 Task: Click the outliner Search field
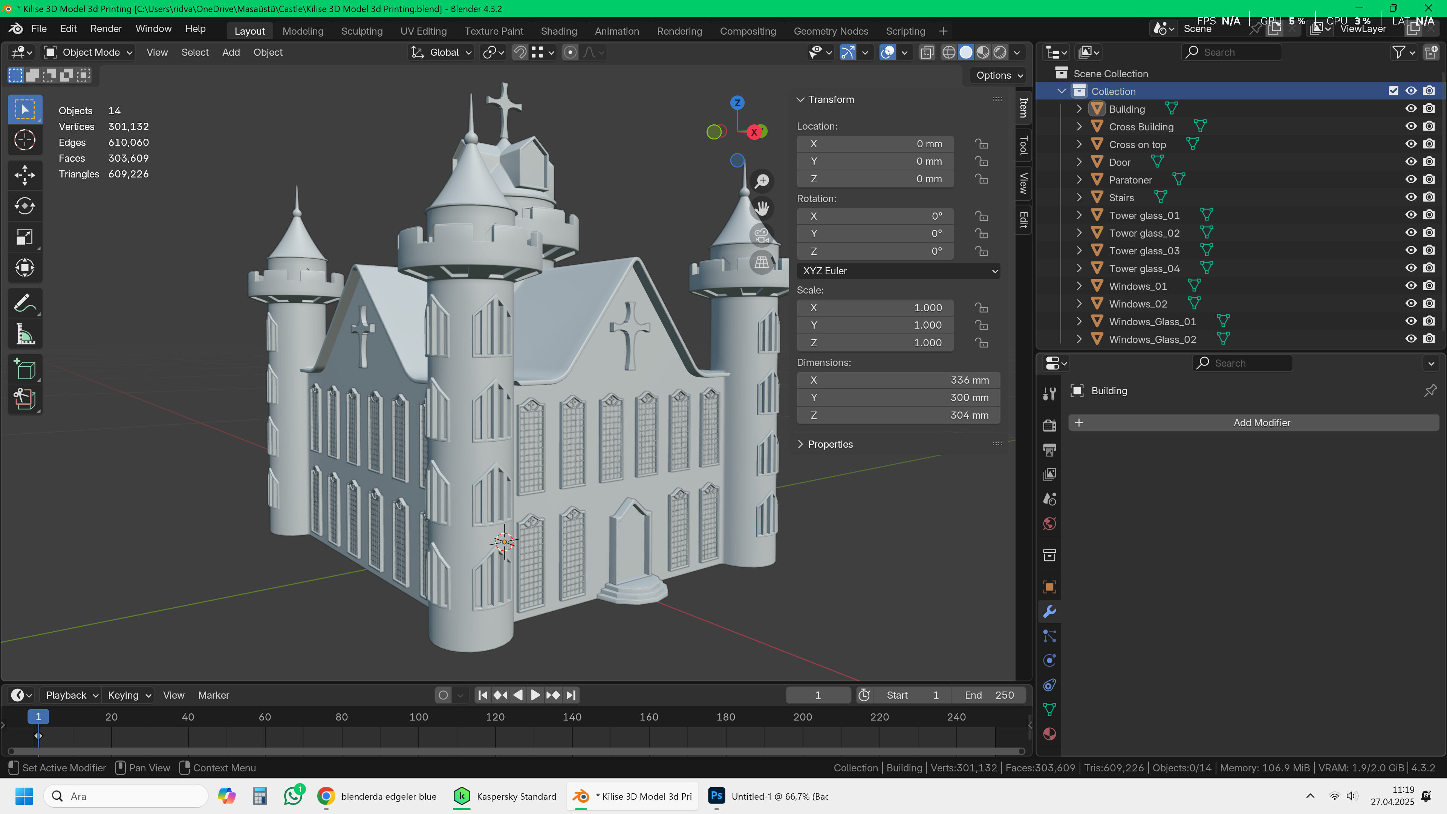(x=1232, y=52)
